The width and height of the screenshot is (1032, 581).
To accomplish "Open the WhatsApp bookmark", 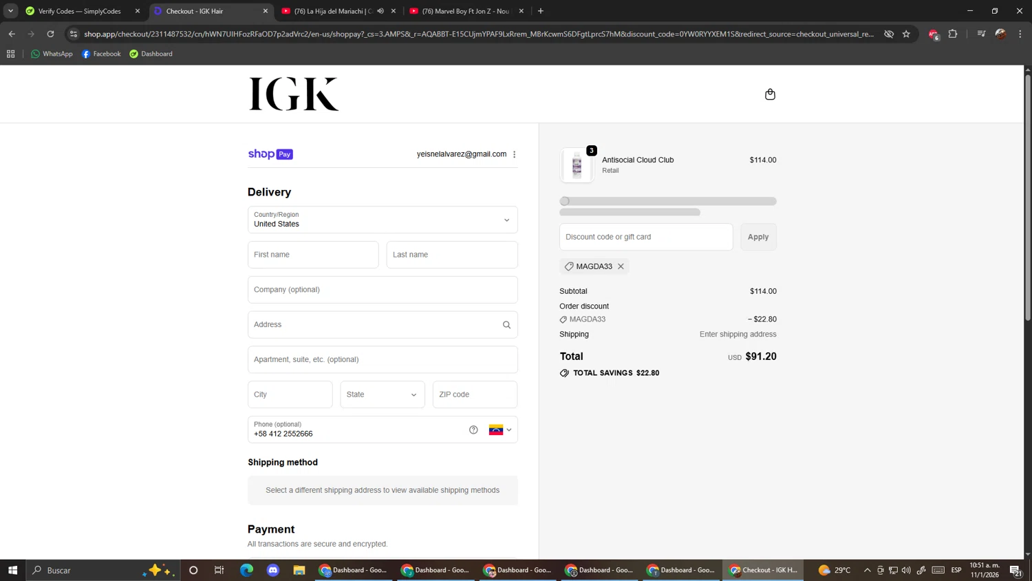I will 52,54.
